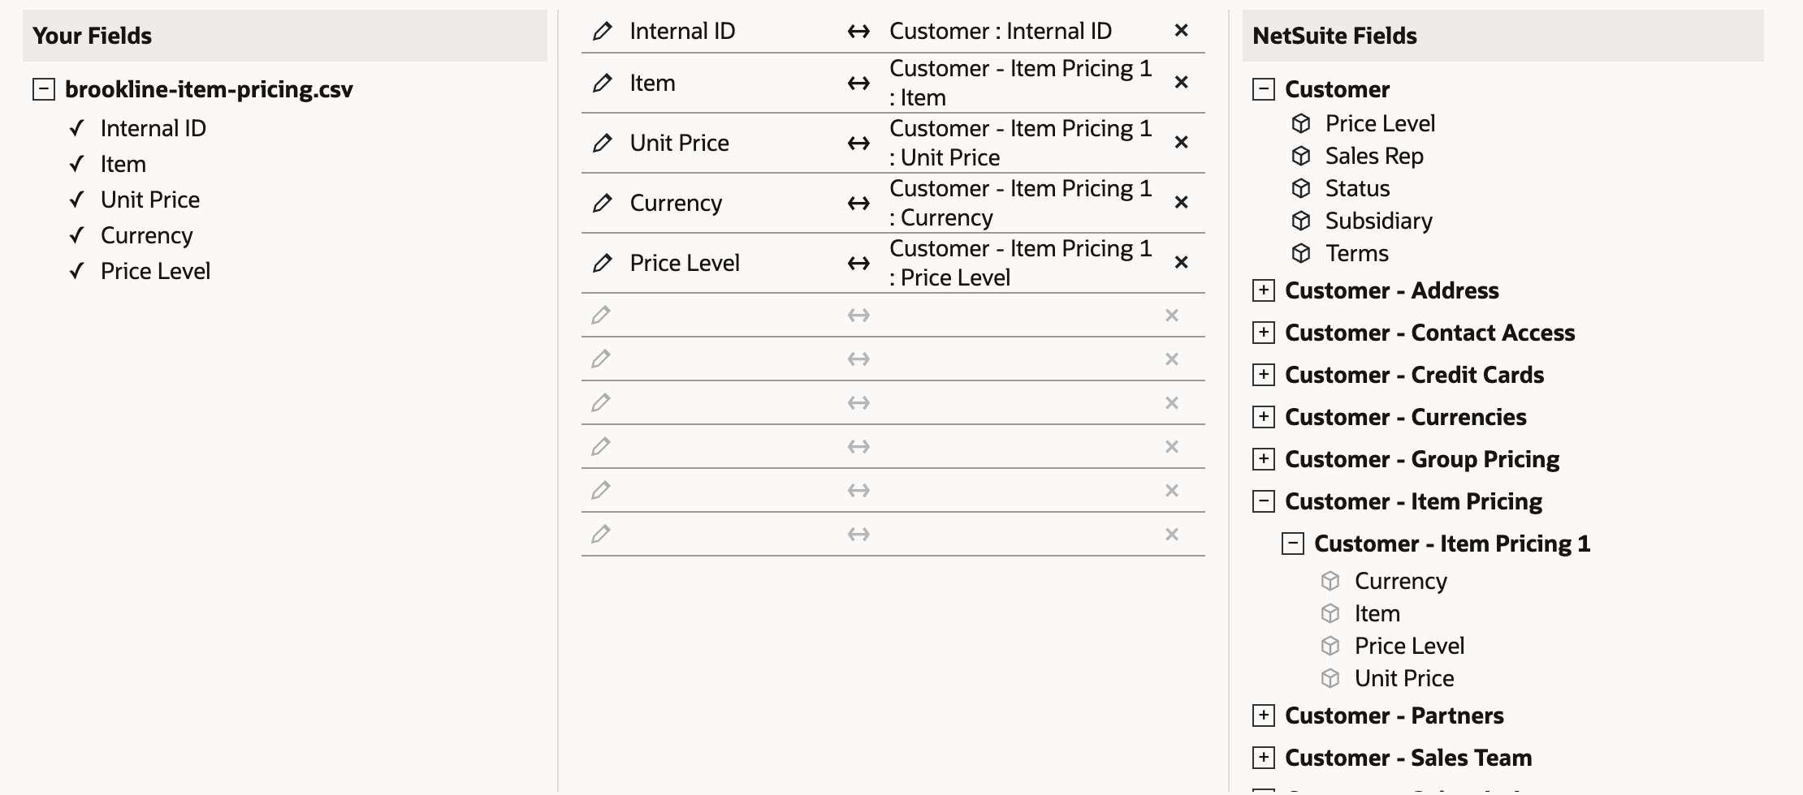Expand Customer - Sales Team group
Image resolution: width=1803 pixels, height=795 pixels.
tap(1264, 758)
